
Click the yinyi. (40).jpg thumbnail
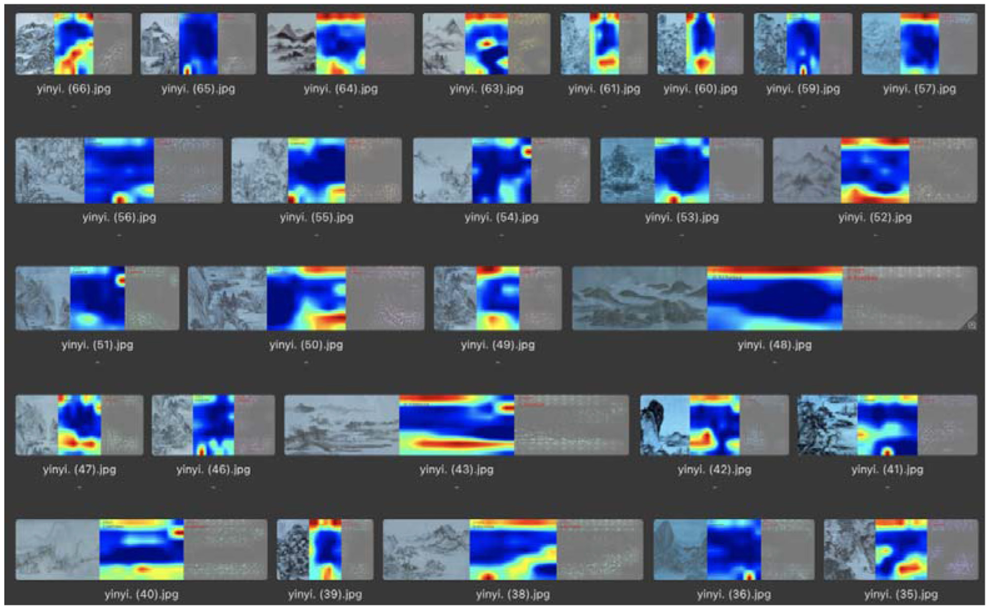pos(141,549)
